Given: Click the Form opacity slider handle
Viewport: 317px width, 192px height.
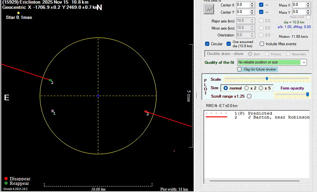Looking at the screenshot, I should point(307,94).
